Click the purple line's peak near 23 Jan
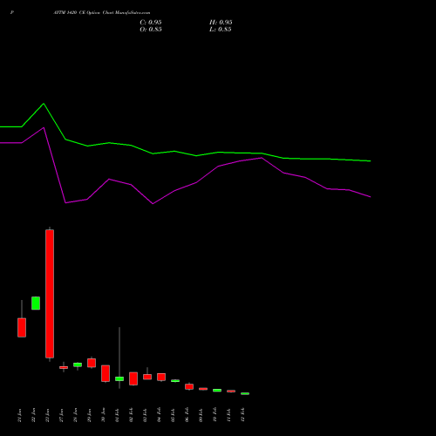 pyautogui.click(x=44, y=127)
